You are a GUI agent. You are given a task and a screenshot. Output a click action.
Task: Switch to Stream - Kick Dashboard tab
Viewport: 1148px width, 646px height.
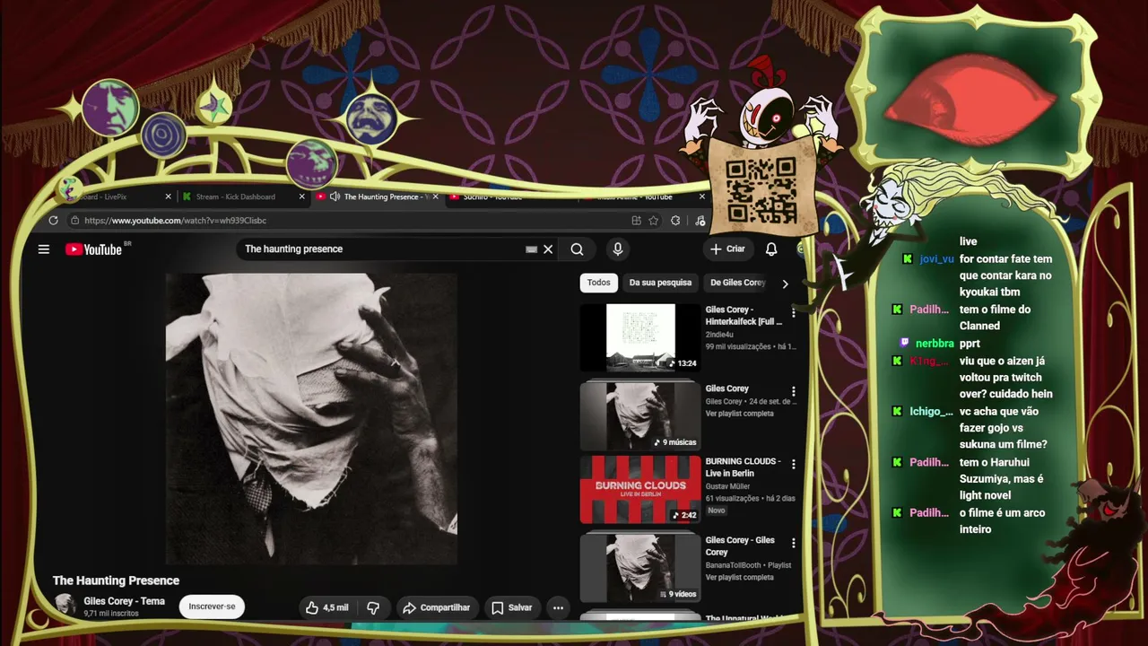click(235, 196)
